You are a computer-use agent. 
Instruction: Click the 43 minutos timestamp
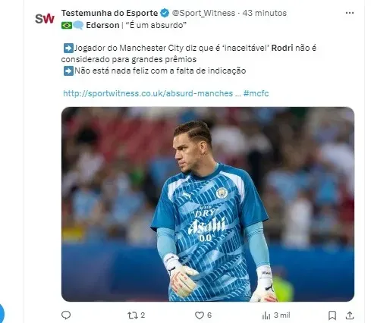pos(265,13)
